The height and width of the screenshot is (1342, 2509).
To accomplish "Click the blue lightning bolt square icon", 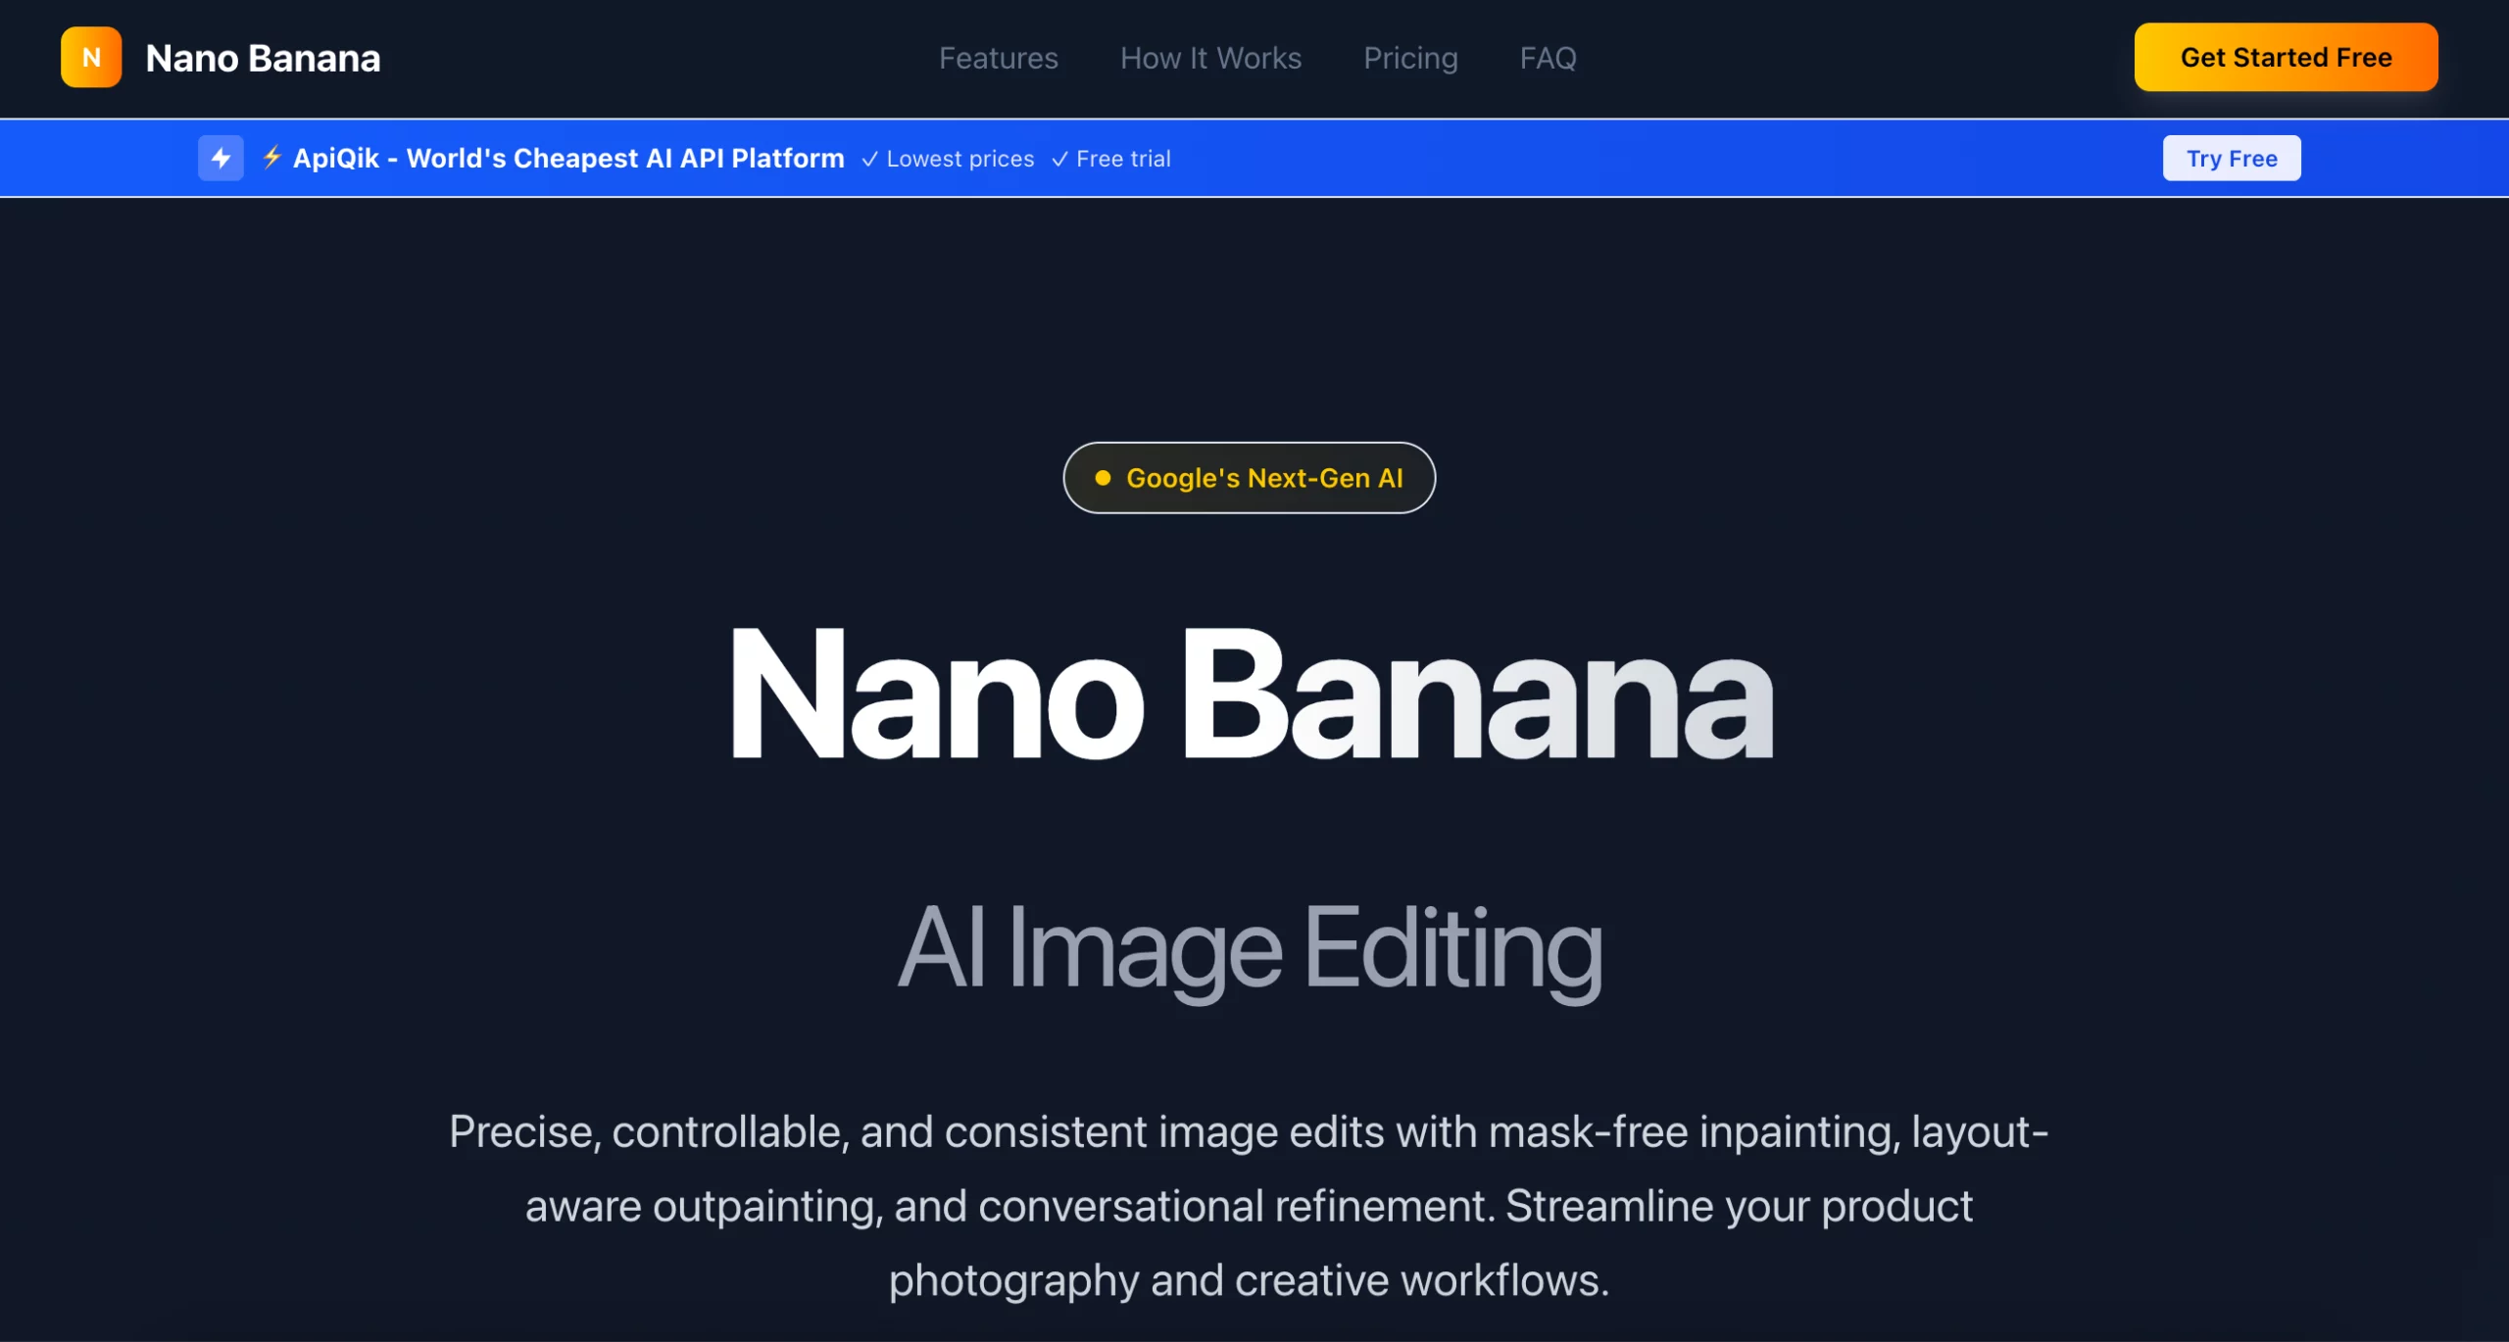I will pyautogui.click(x=221, y=158).
